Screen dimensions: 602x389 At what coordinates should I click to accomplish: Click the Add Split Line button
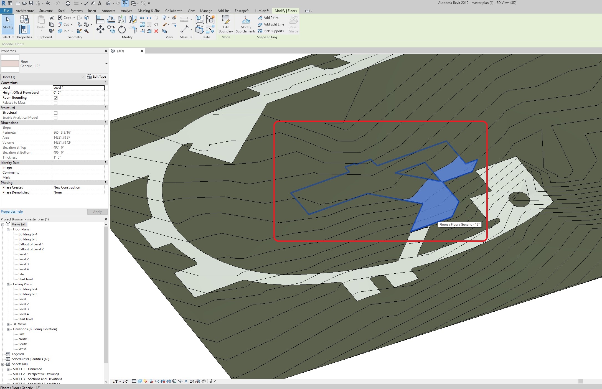[x=271, y=24]
